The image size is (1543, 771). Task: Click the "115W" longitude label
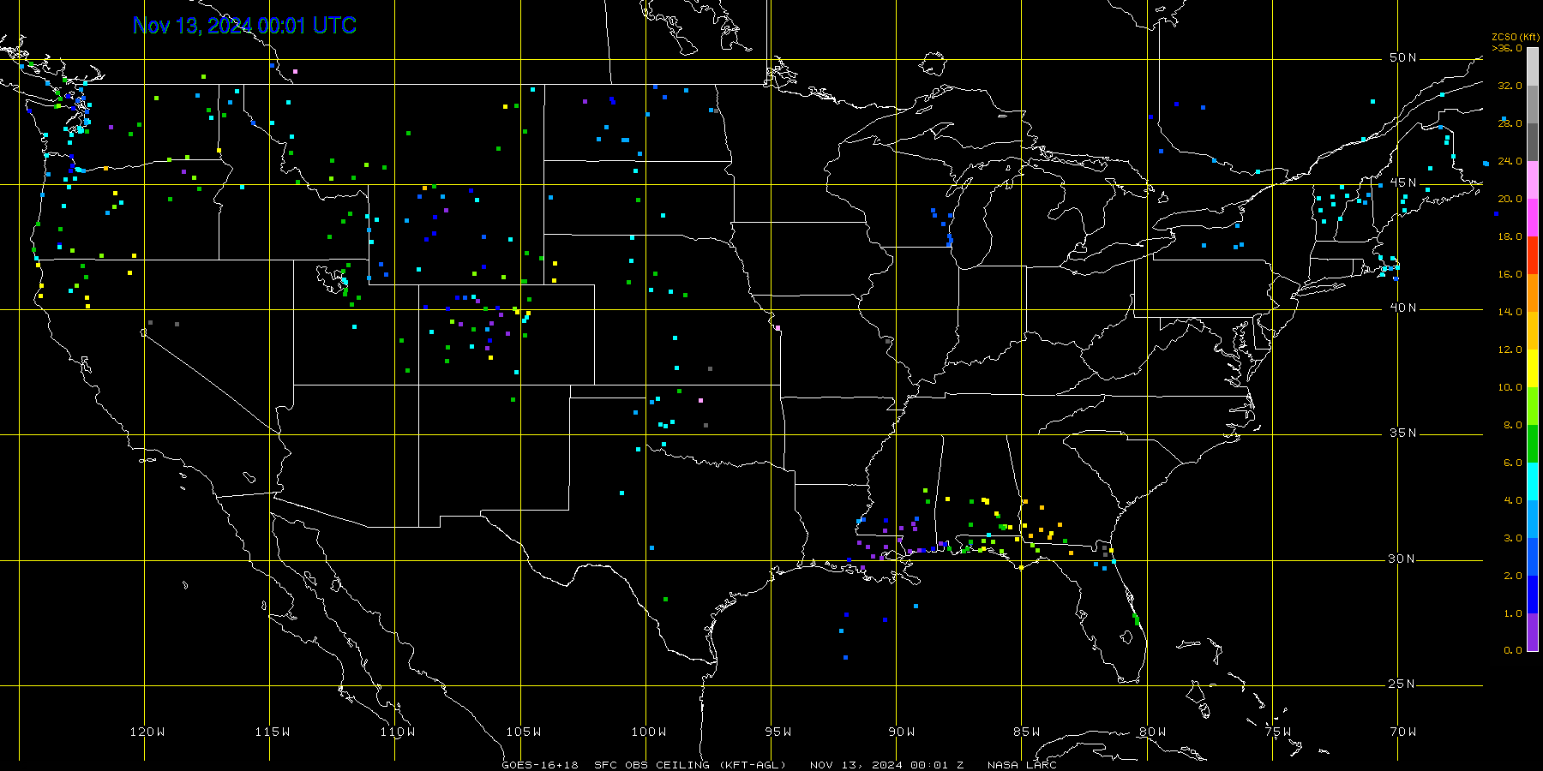coord(273,732)
